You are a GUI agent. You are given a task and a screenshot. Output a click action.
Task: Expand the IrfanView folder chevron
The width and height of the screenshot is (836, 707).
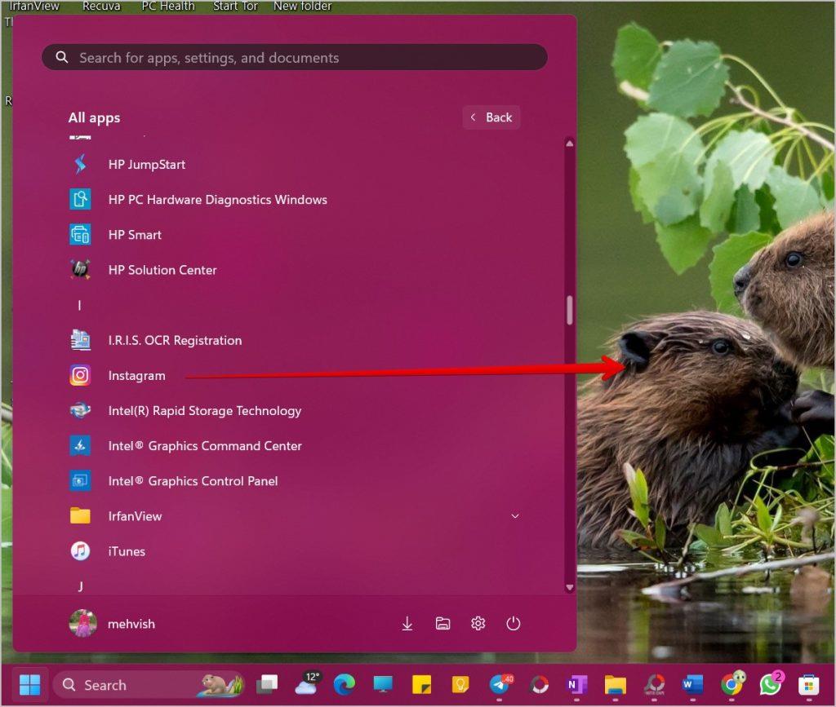click(x=515, y=516)
